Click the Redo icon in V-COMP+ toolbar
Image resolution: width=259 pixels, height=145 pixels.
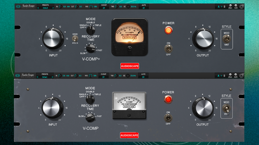click(236, 6)
